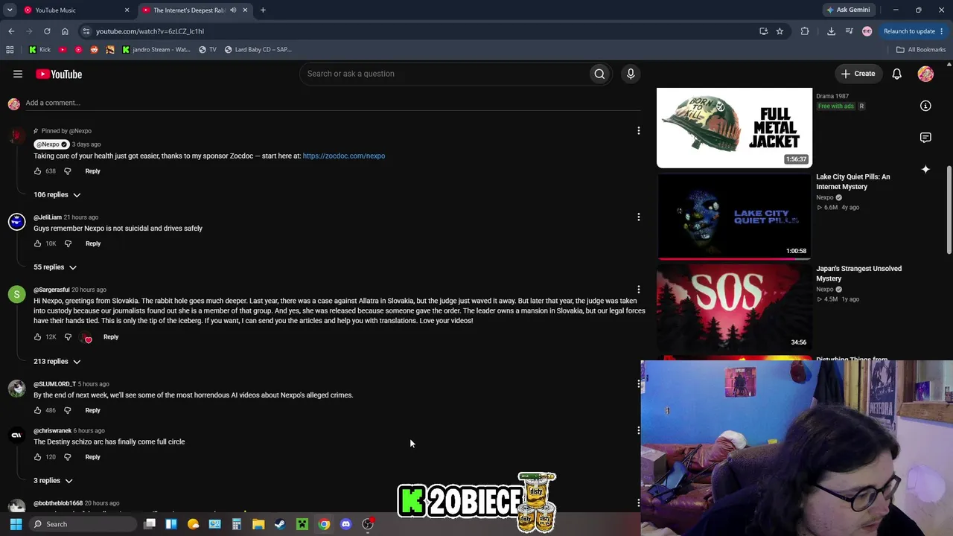
Task: Go to the YouTube home logo
Action: point(59,74)
